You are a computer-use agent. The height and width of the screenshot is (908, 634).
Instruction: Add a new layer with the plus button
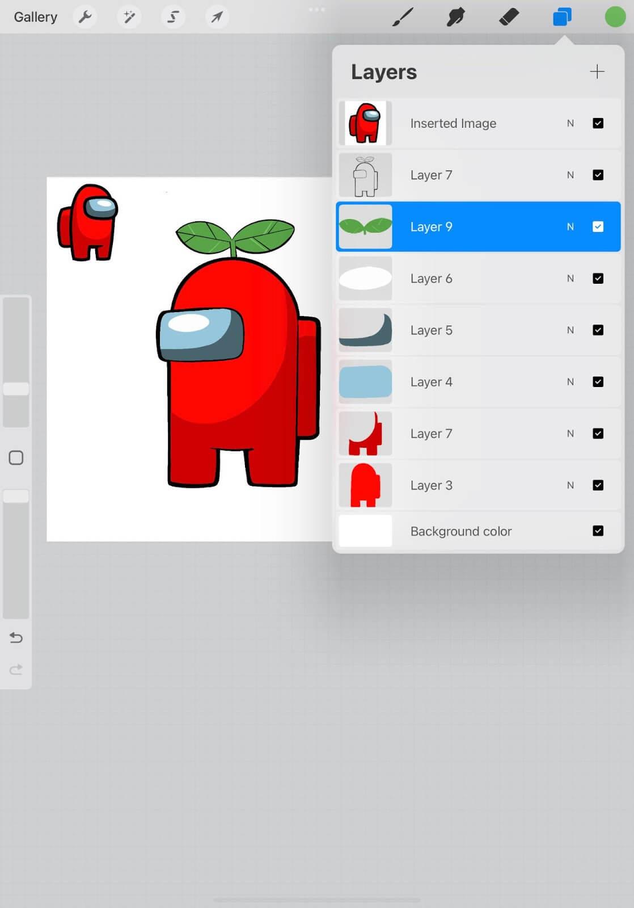click(x=597, y=72)
